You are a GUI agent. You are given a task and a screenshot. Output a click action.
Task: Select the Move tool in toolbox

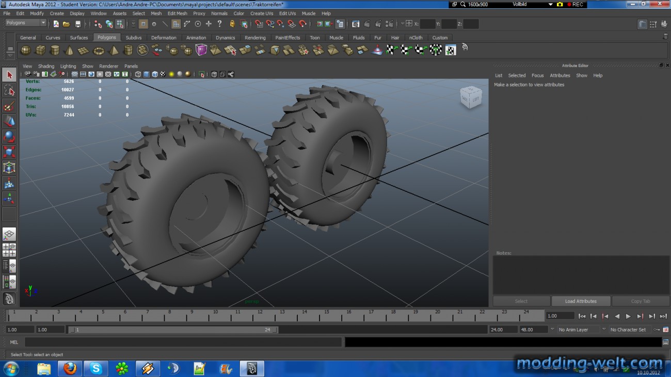point(9,122)
